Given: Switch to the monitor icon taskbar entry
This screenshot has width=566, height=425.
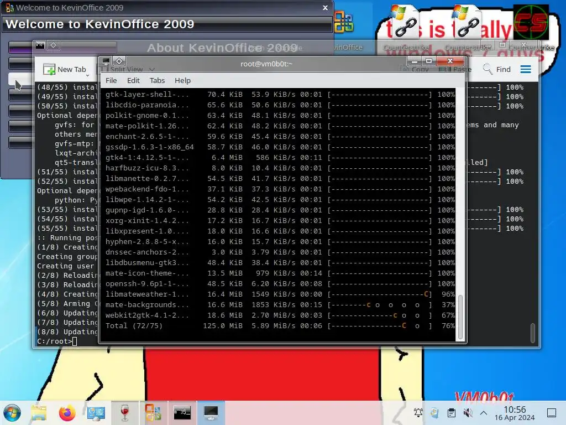Looking at the screenshot, I should point(211,413).
